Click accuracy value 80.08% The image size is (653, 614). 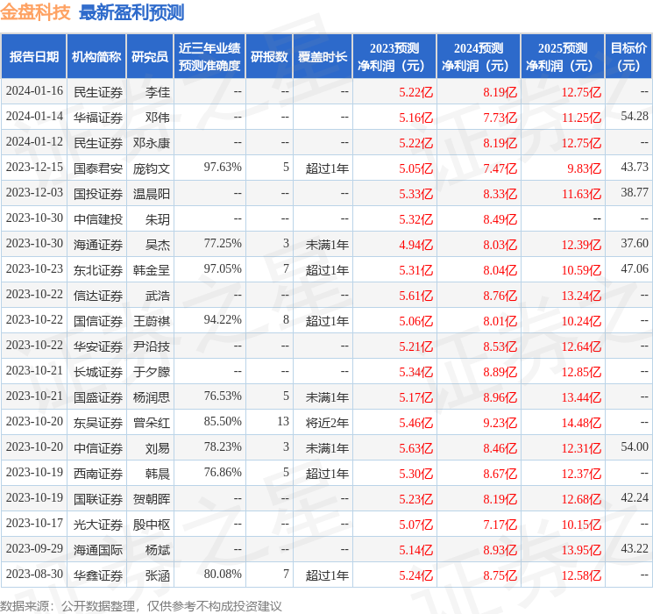point(223,574)
